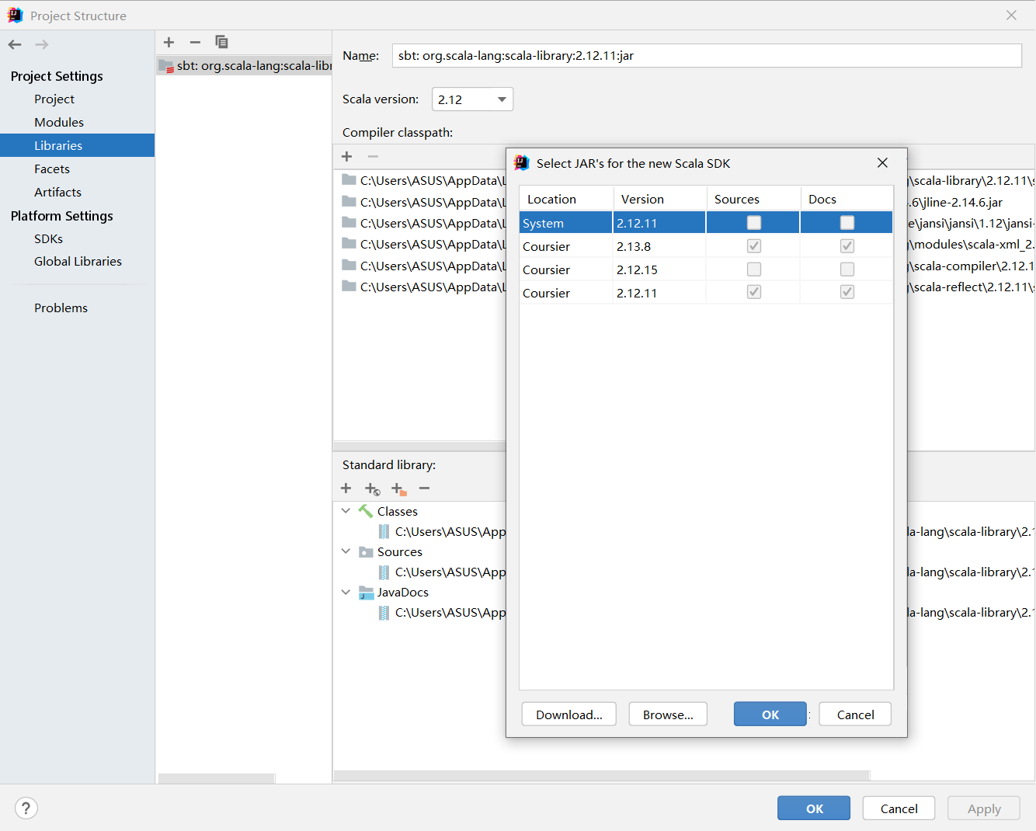This screenshot has width=1036, height=831.
Task: Cancel the Select JAR's dialog
Action: click(855, 715)
